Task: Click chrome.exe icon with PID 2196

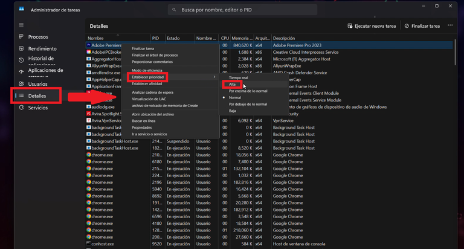Action: (88, 182)
